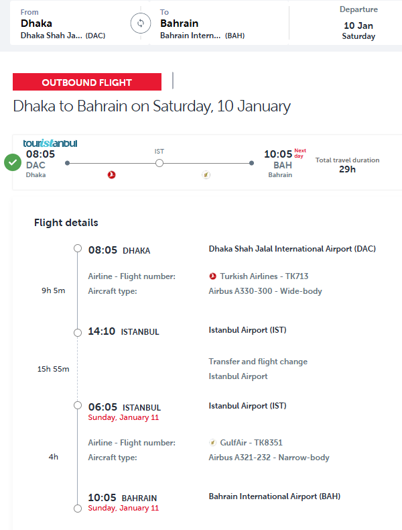
Task: Click Gulf Air logo in flight summary
Action: tap(206, 175)
